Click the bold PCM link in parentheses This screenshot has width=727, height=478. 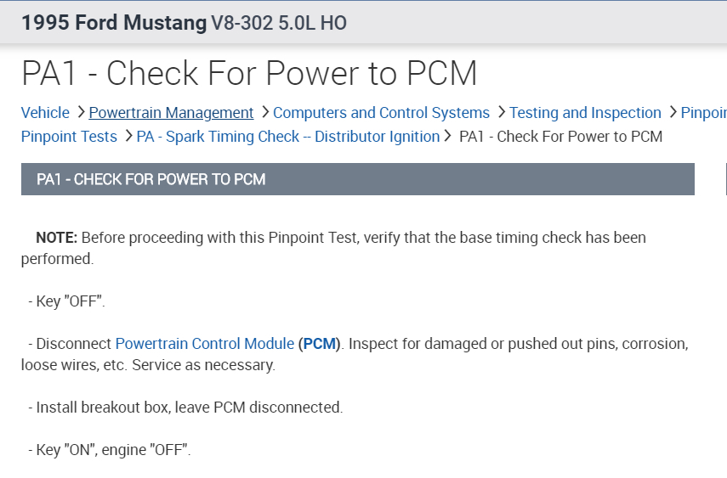click(320, 344)
